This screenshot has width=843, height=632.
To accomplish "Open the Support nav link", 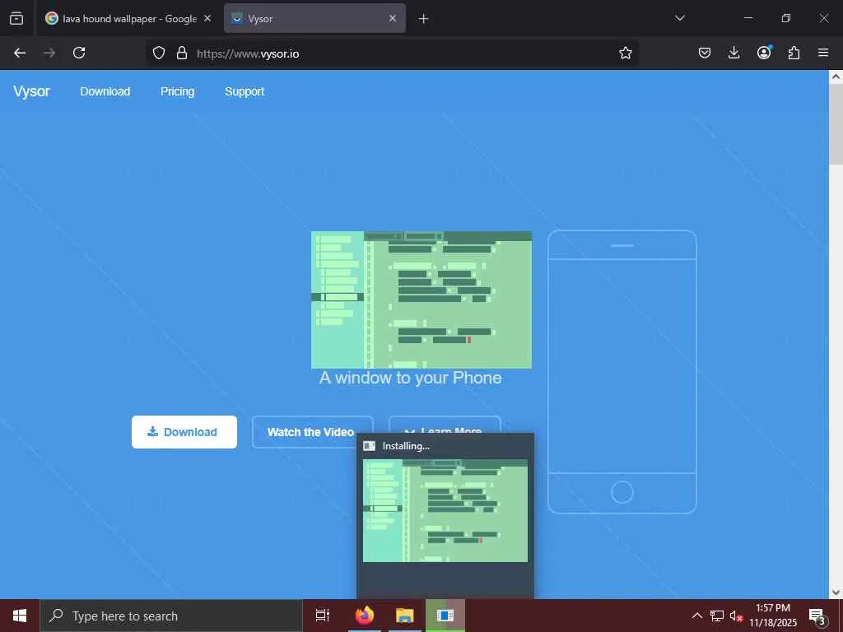I will point(244,91).
